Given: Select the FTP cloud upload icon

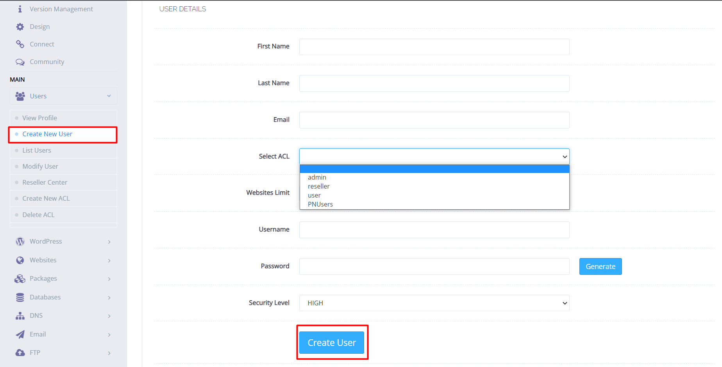Looking at the screenshot, I should [x=20, y=353].
